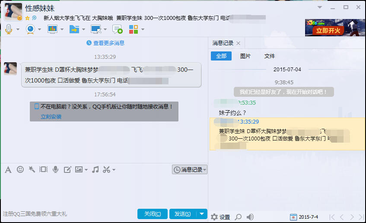Select the 消息记录 panel tab
This screenshot has height=223, width=366.
[x=223, y=43]
